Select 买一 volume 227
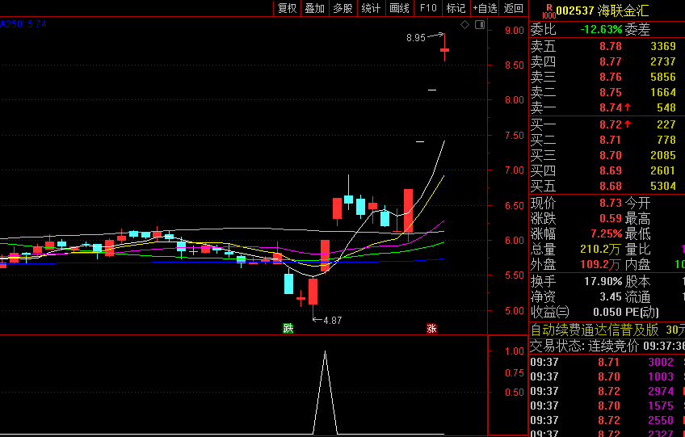685x437 pixels. [666, 124]
